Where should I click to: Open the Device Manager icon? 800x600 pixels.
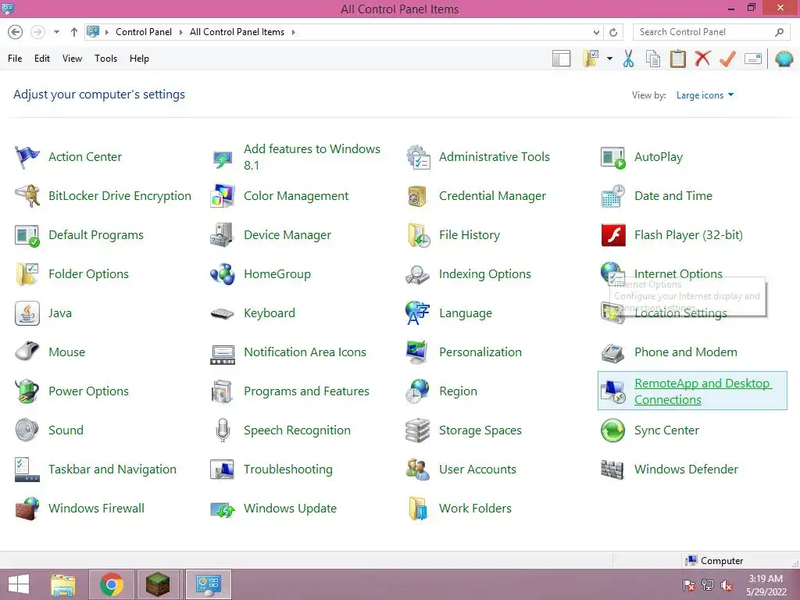(x=223, y=235)
